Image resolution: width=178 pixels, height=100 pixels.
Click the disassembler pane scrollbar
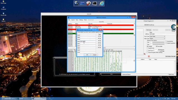click(x=134, y=35)
